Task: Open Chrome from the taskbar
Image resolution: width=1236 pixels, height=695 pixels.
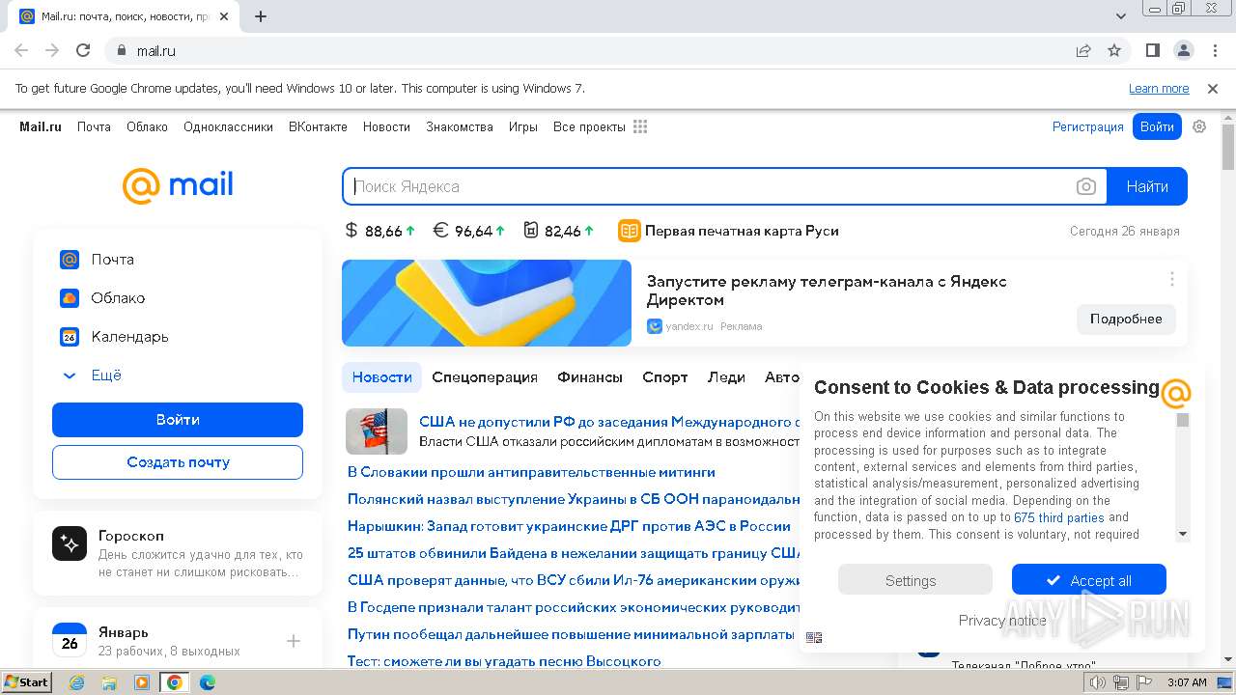Action: (x=175, y=682)
